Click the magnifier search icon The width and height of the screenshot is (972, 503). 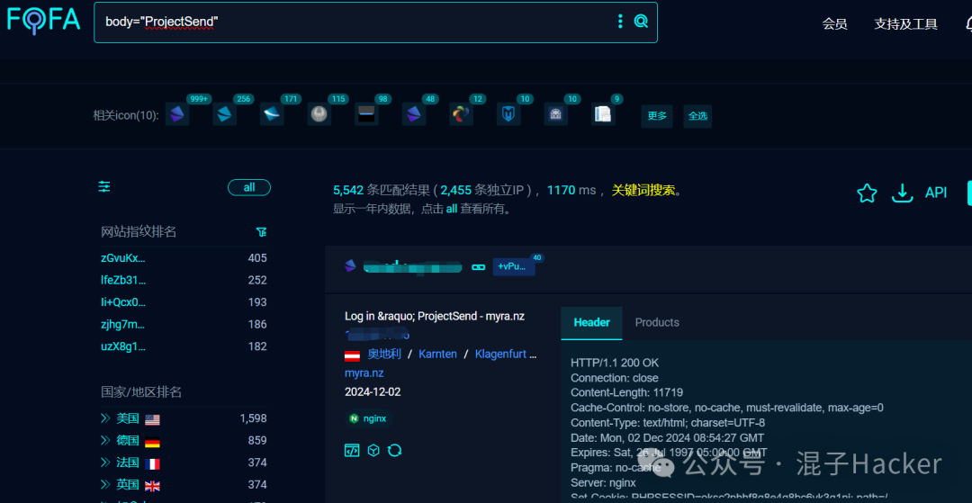click(641, 22)
